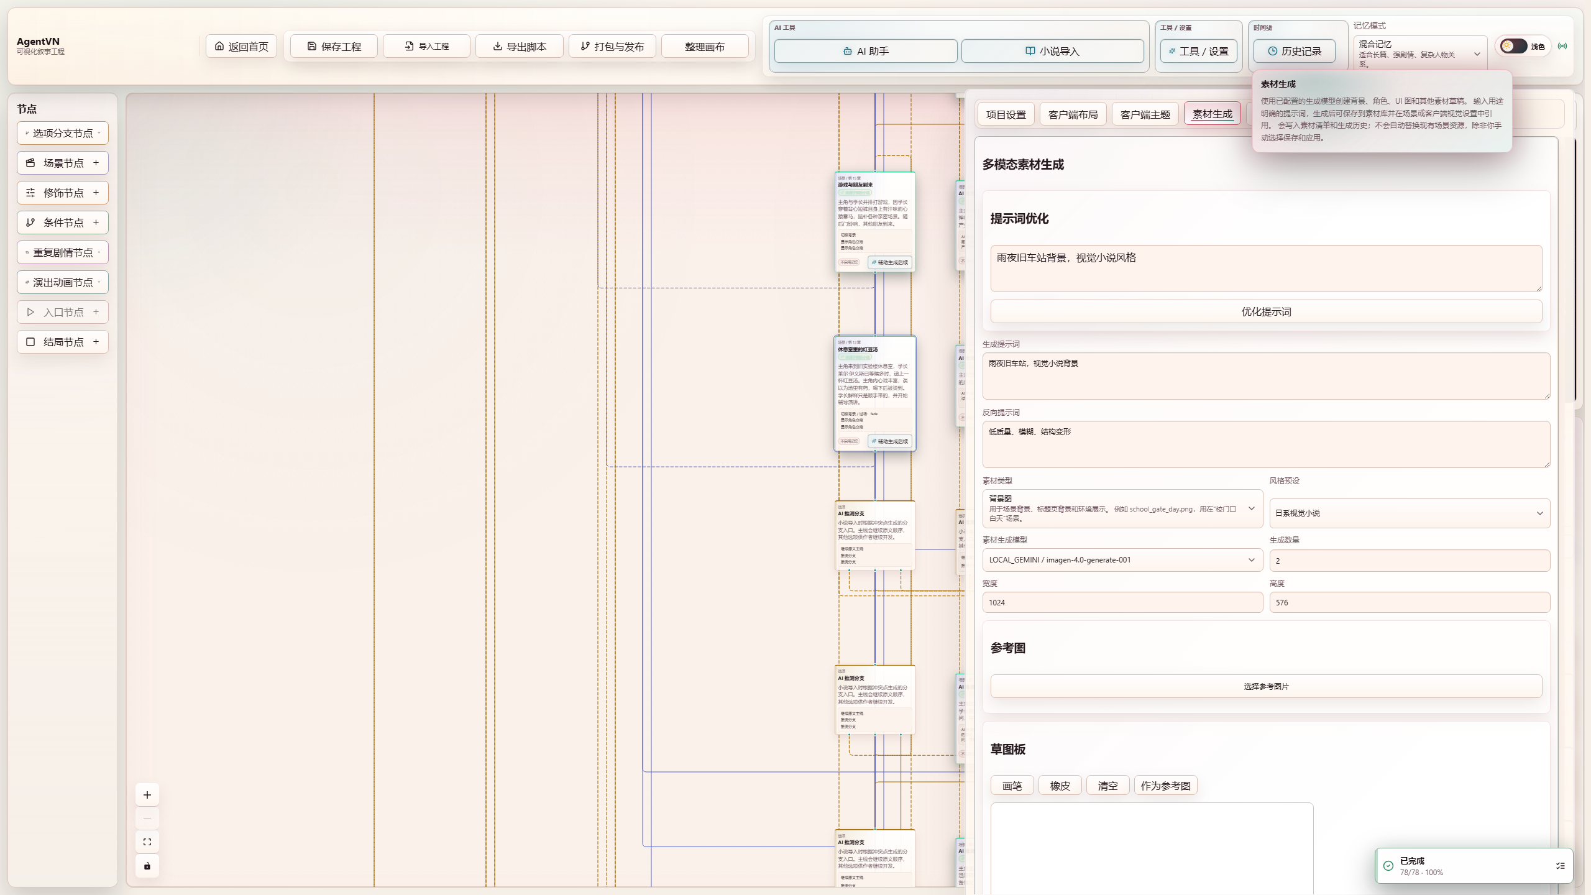Add a 重复剧情节点 repeat plot node

pos(63,252)
